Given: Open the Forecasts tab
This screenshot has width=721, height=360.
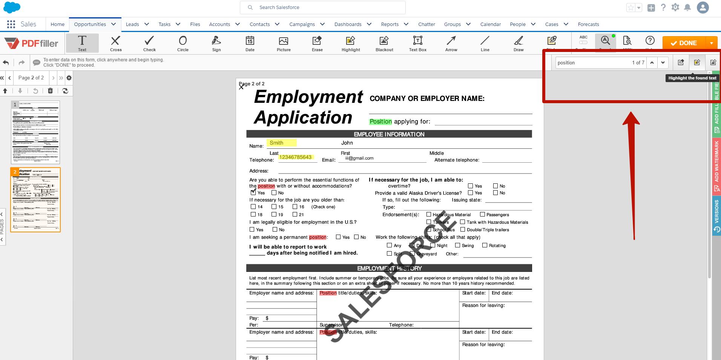Looking at the screenshot, I should [588, 24].
